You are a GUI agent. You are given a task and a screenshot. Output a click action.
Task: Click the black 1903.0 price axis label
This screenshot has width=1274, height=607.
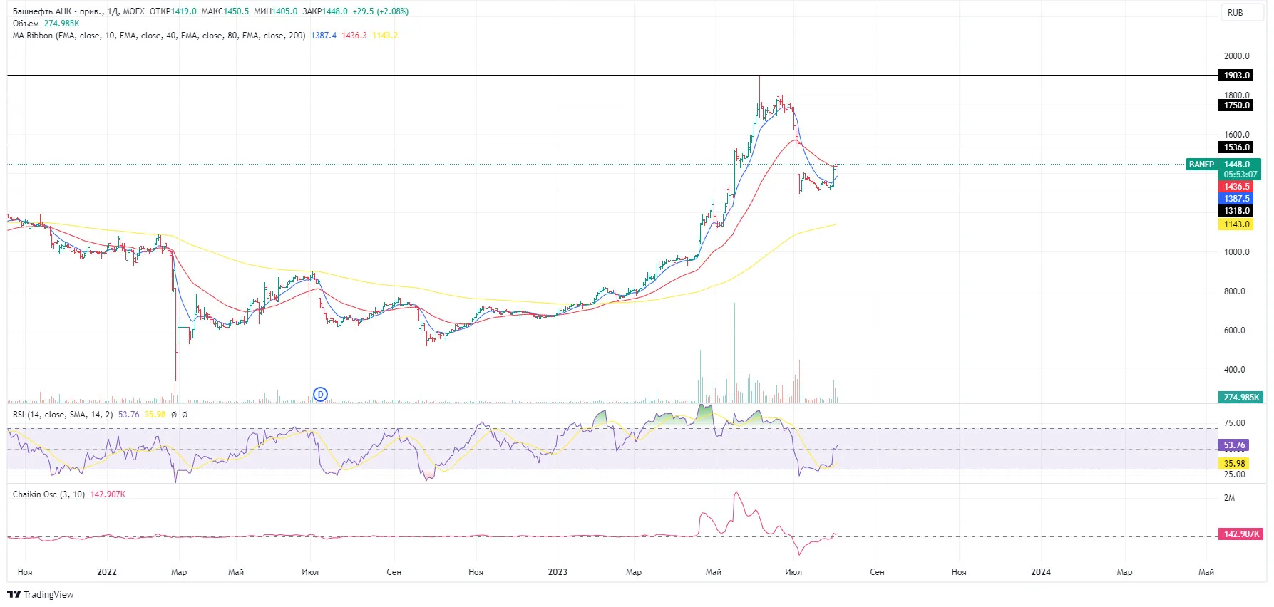coord(1237,76)
